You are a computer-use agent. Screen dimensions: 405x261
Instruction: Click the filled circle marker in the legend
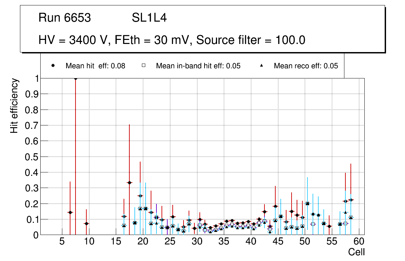click(x=53, y=66)
